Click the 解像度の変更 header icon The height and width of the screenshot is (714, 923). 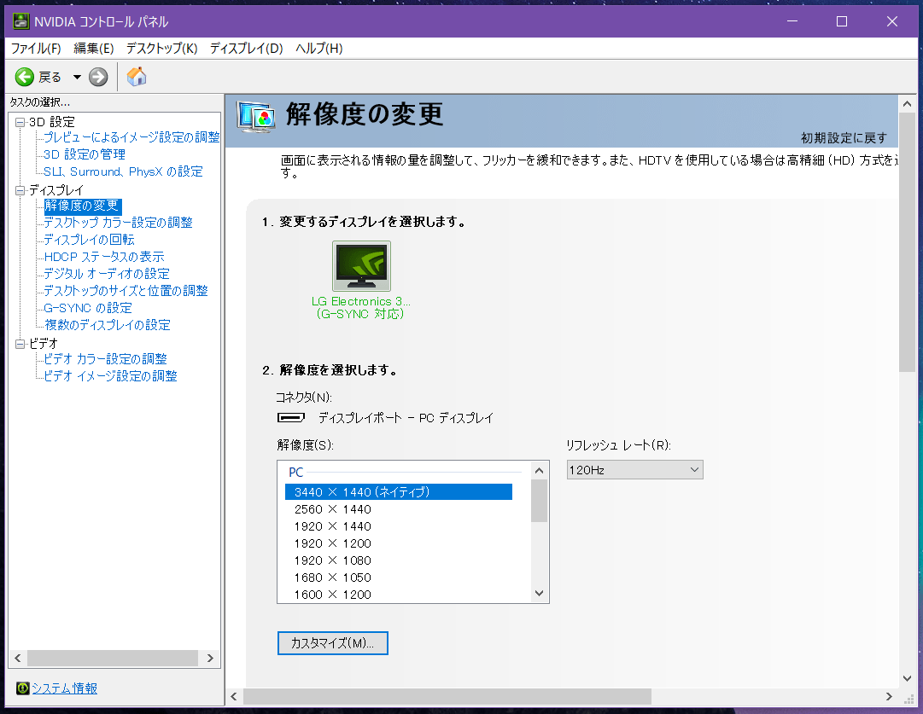[256, 116]
